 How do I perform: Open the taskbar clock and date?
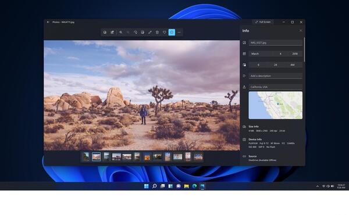click(341, 187)
